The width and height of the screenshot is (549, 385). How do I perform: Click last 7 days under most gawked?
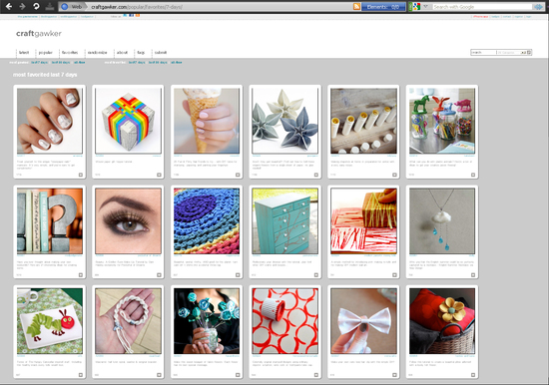tap(40, 62)
